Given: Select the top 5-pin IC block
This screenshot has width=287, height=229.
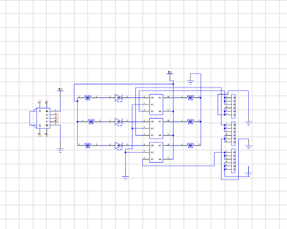Looking at the screenshot, I should tap(156, 105).
